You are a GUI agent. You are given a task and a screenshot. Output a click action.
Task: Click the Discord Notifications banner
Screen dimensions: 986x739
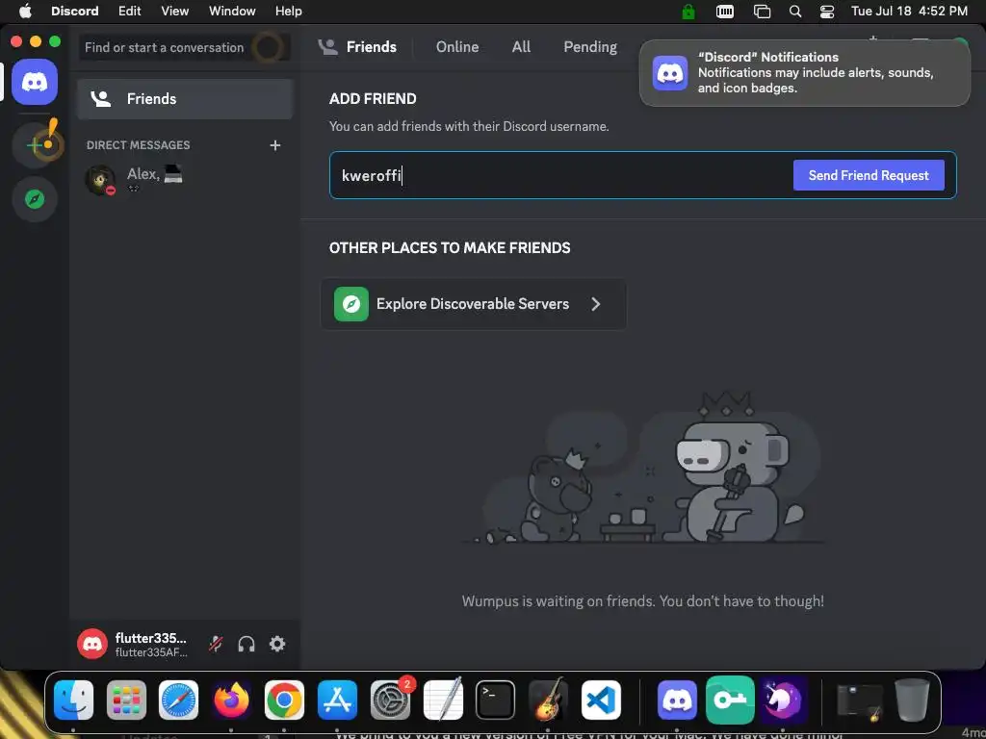804,73
